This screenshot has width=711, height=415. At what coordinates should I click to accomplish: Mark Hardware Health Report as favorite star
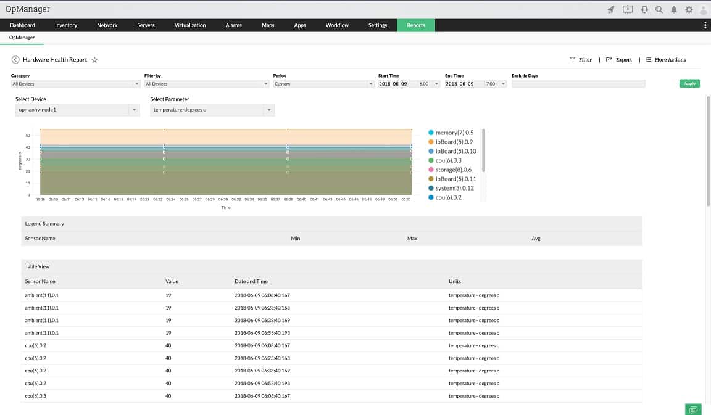click(94, 60)
